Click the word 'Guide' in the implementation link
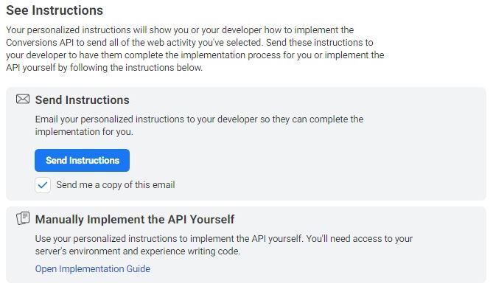 click(x=138, y=268)
